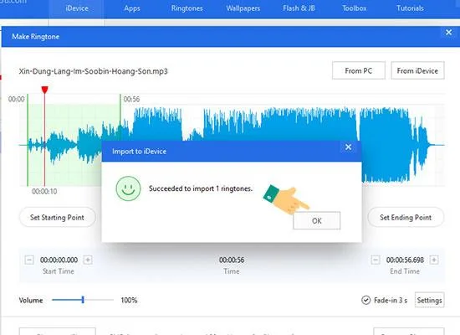
Task: Click Set Starting Point button
Action: (x=57, y=218)
